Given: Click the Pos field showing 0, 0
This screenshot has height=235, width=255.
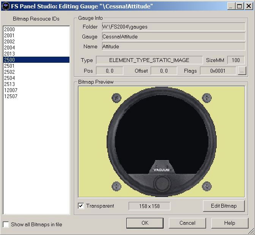Looking at the screenshot, I should pyautogui.click(x=109, y=71).
